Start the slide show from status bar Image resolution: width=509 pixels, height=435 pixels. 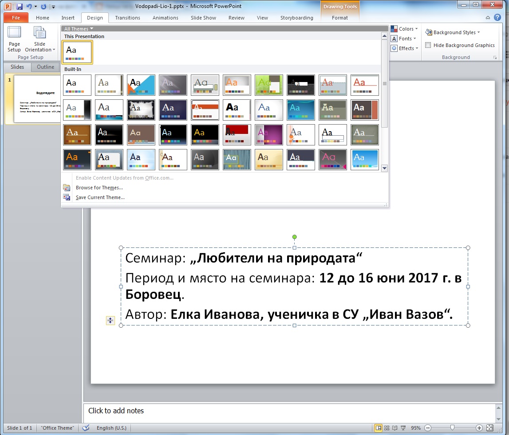click(402, 427)
